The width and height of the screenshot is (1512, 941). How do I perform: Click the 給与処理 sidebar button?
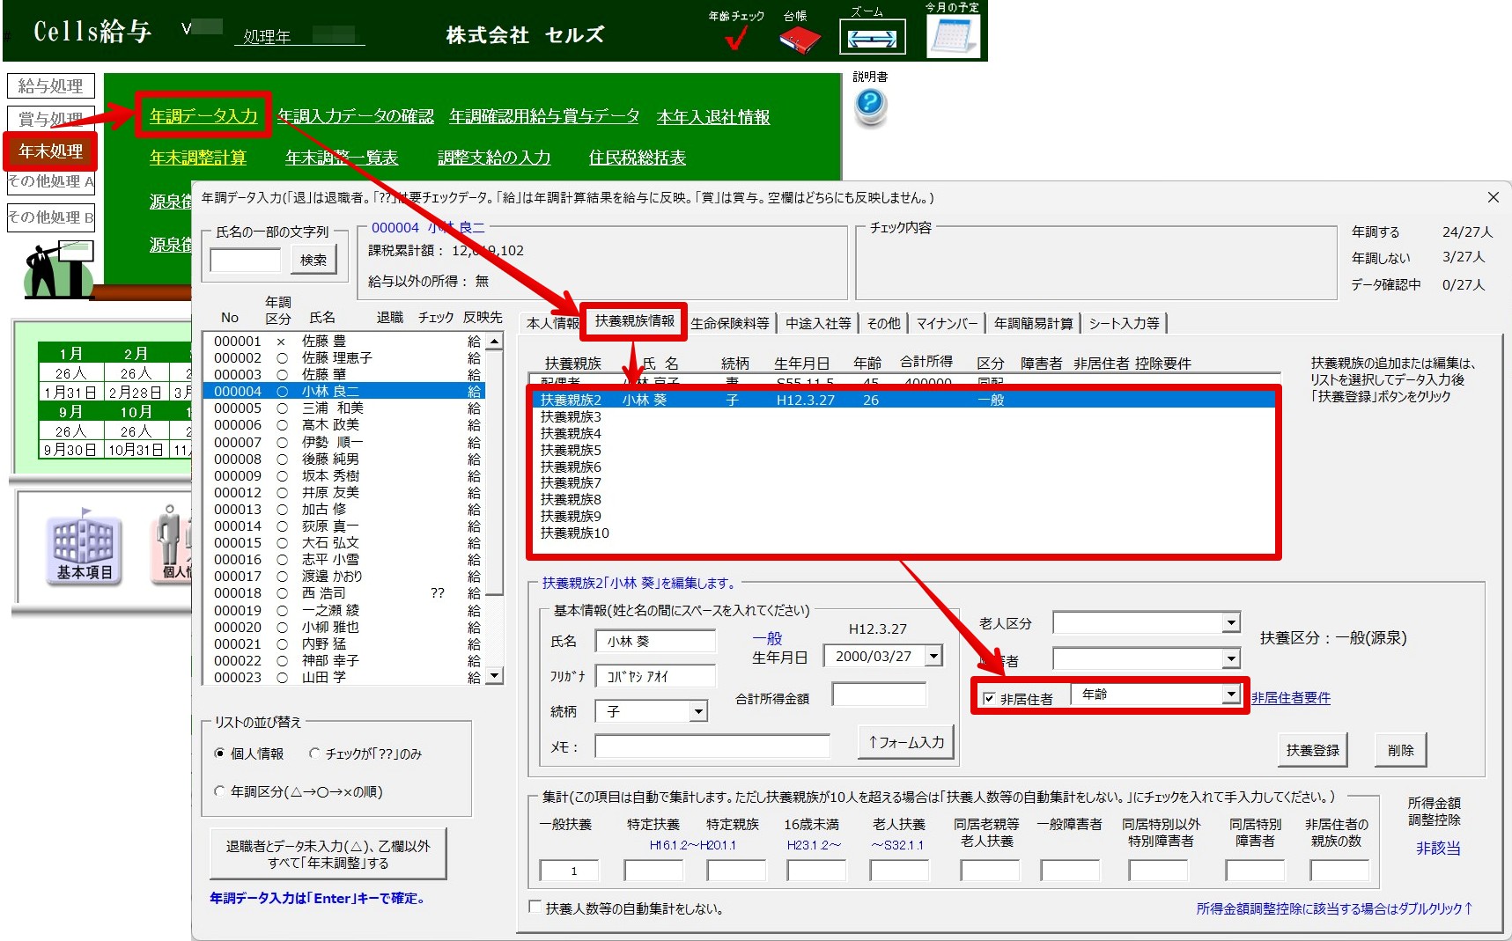[x=50, y=86]
